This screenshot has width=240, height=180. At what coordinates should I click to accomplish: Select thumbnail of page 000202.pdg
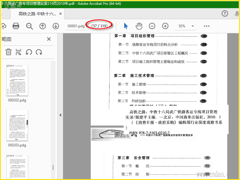[x=17, y=80]
